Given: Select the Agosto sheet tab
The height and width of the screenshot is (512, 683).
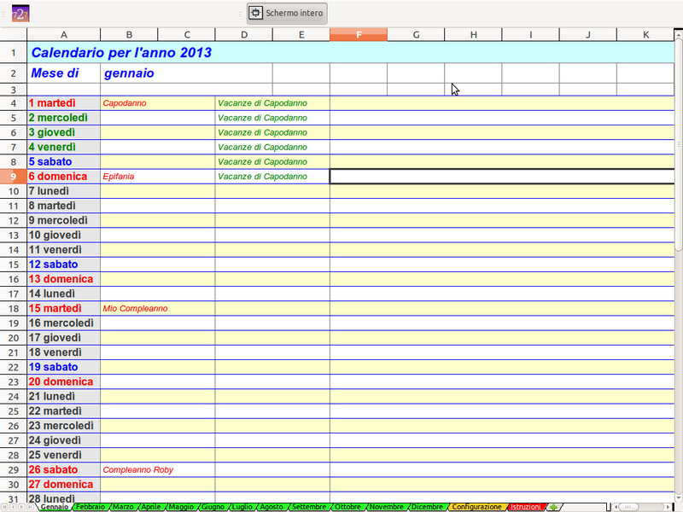Looking at the screenshot, I should 271,507.
